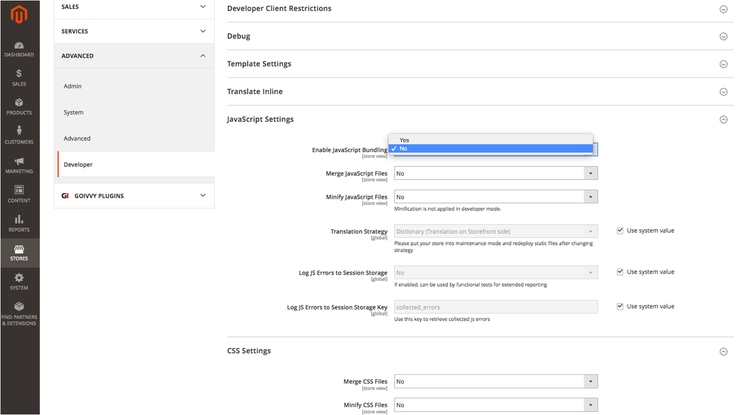Uncheck Use system value for Translation Strategy

pos(620,231)
